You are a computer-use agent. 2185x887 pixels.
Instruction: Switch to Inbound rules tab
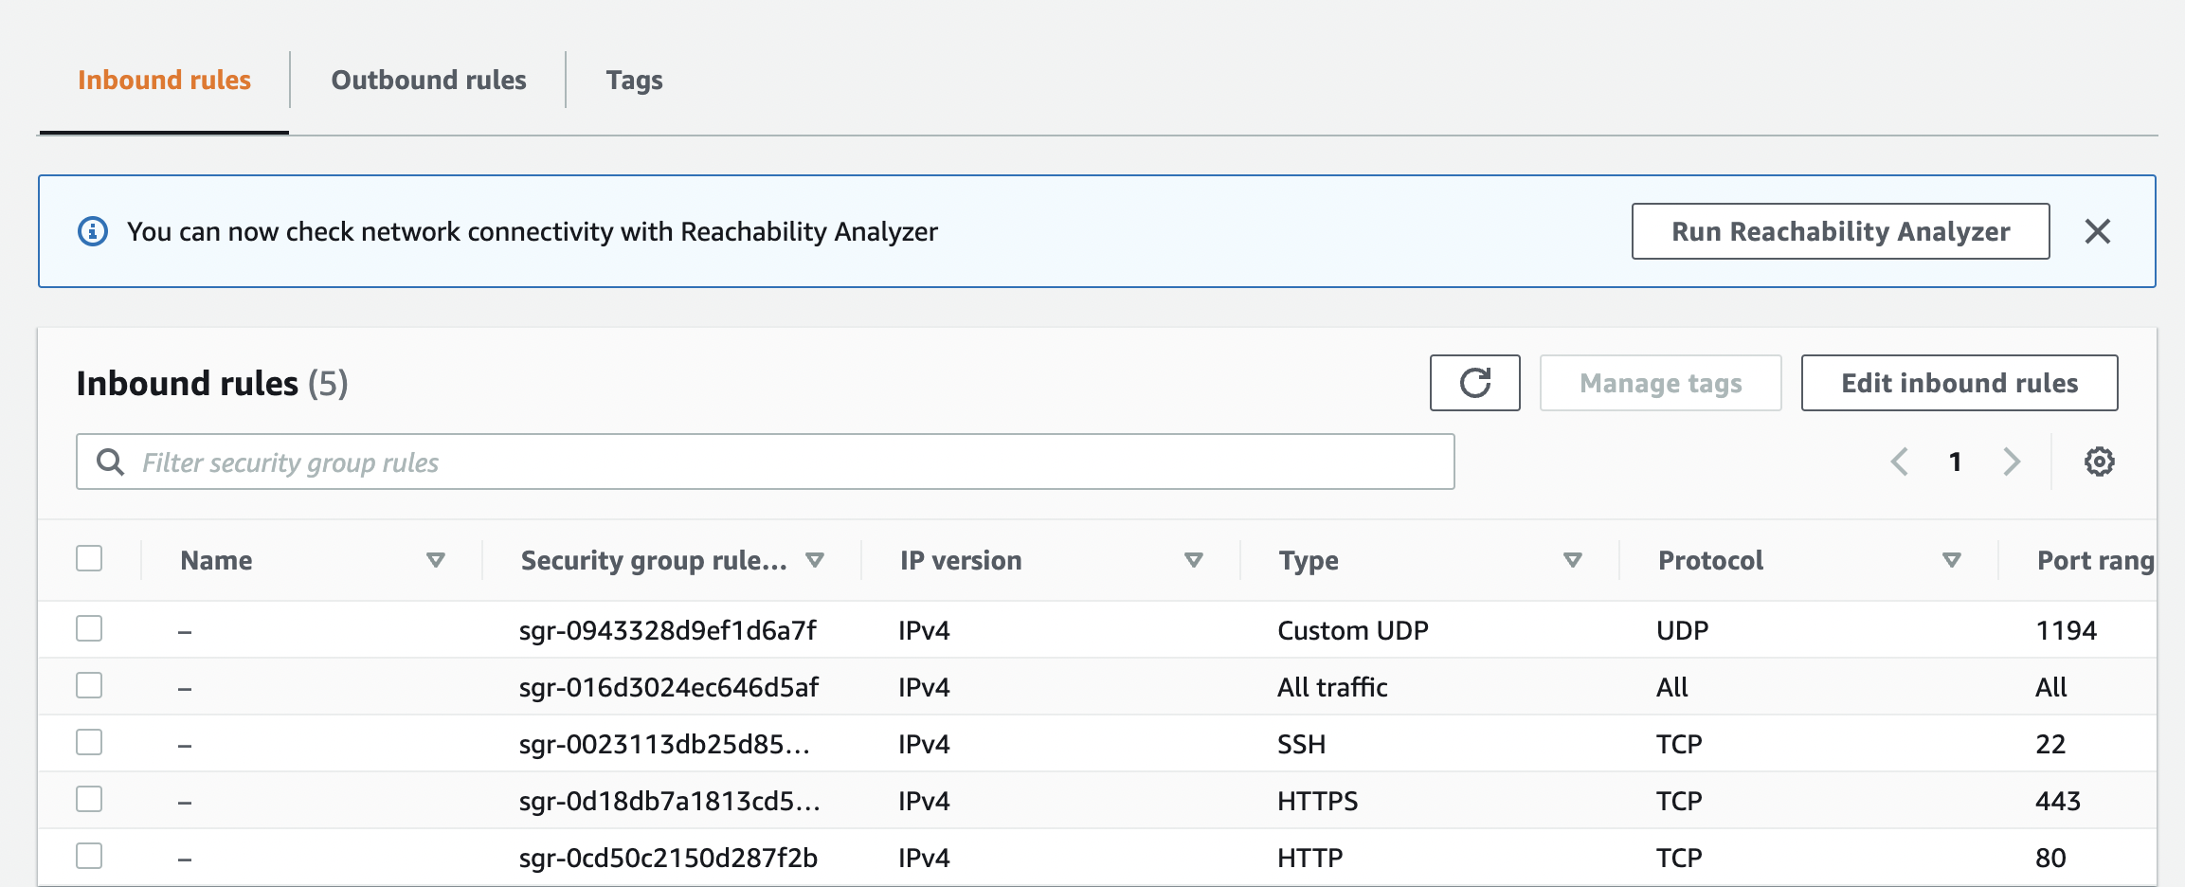pos(164,80)
